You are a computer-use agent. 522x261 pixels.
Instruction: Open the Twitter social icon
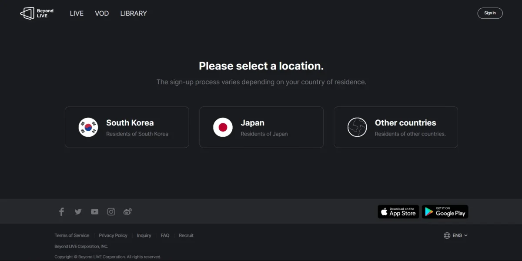[x=78, y=212]
